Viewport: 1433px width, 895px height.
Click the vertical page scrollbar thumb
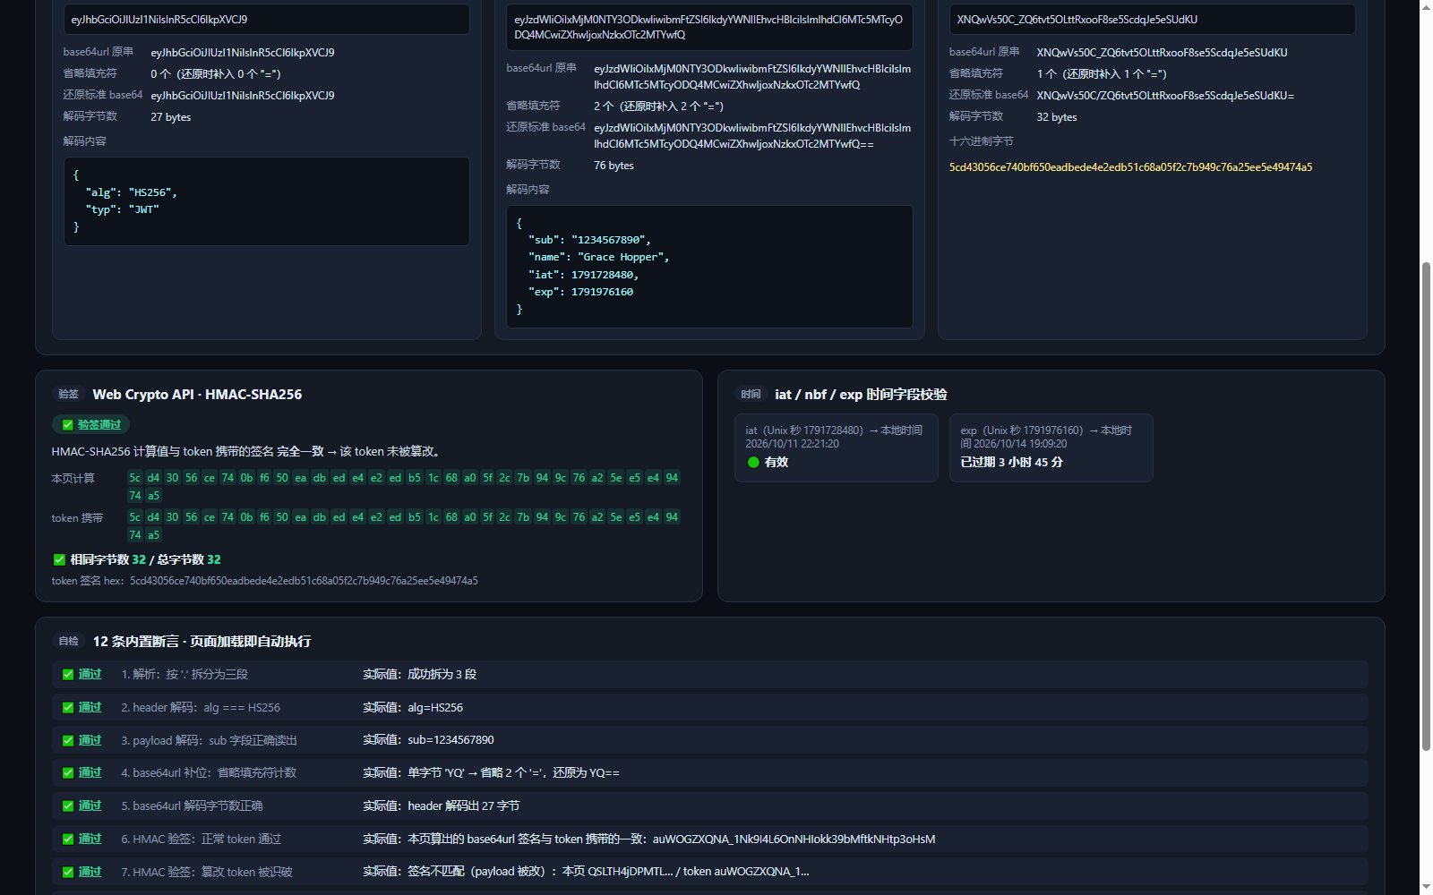pos(1426,507)
